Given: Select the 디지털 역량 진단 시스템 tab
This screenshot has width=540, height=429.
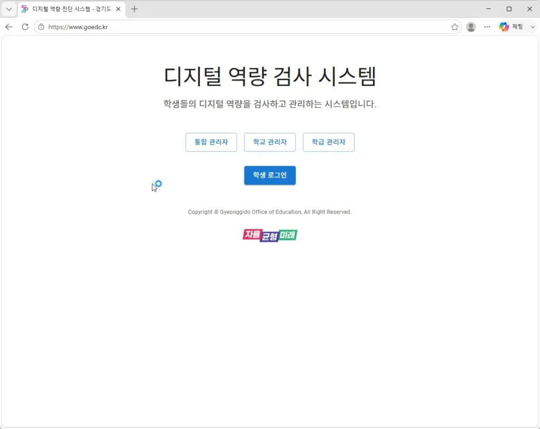Looking at the screenshot, I should [71, 9].
